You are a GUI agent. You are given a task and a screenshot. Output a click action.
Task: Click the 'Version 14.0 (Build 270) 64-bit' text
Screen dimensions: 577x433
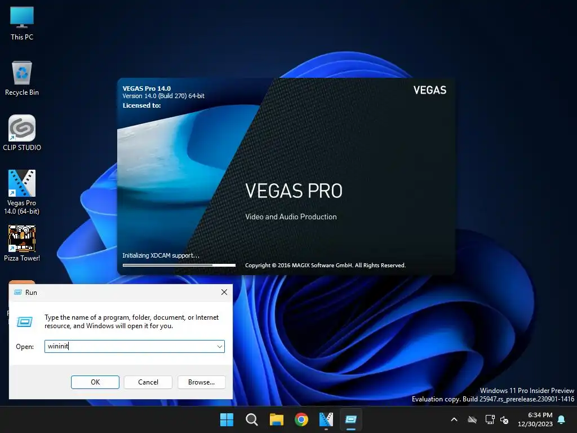[x=163, y=96]
